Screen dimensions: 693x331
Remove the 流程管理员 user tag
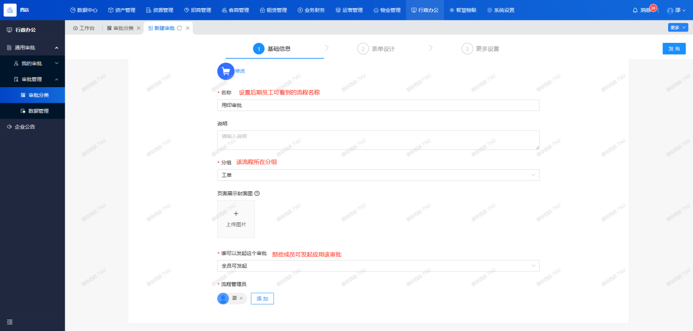241,299
